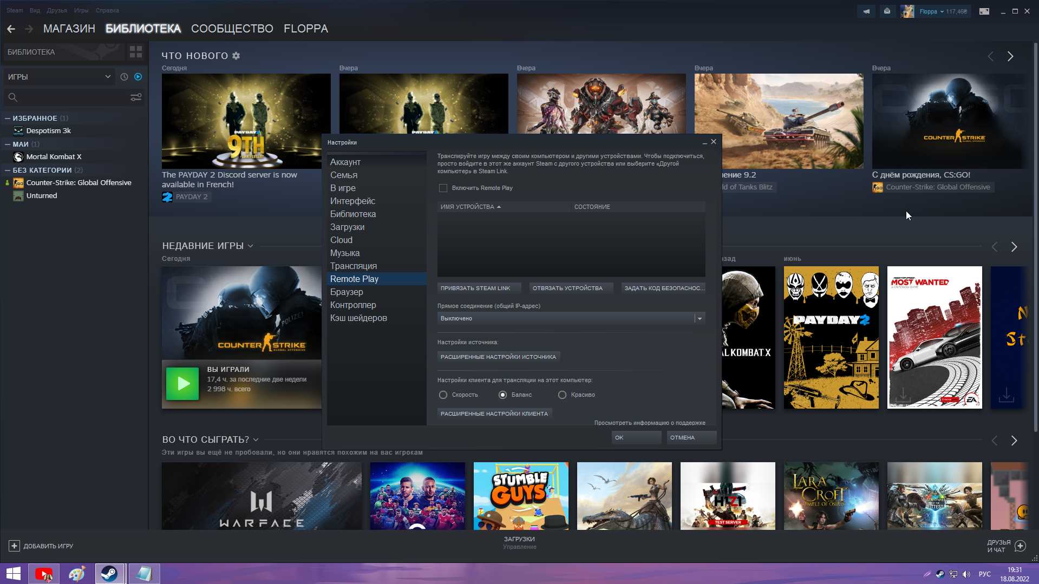Open the Stumble Guys game thumbnail
This screenshot has height=584, width=1039.
coord(521,496)
